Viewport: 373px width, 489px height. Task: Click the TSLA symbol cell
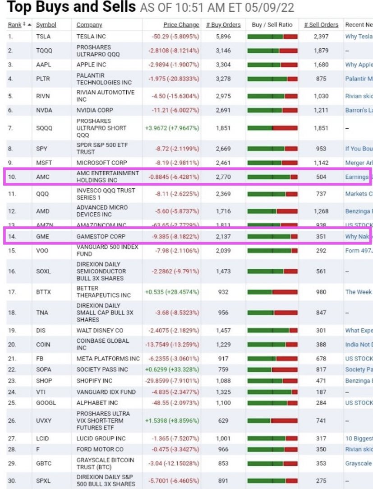tap(43, 37)
